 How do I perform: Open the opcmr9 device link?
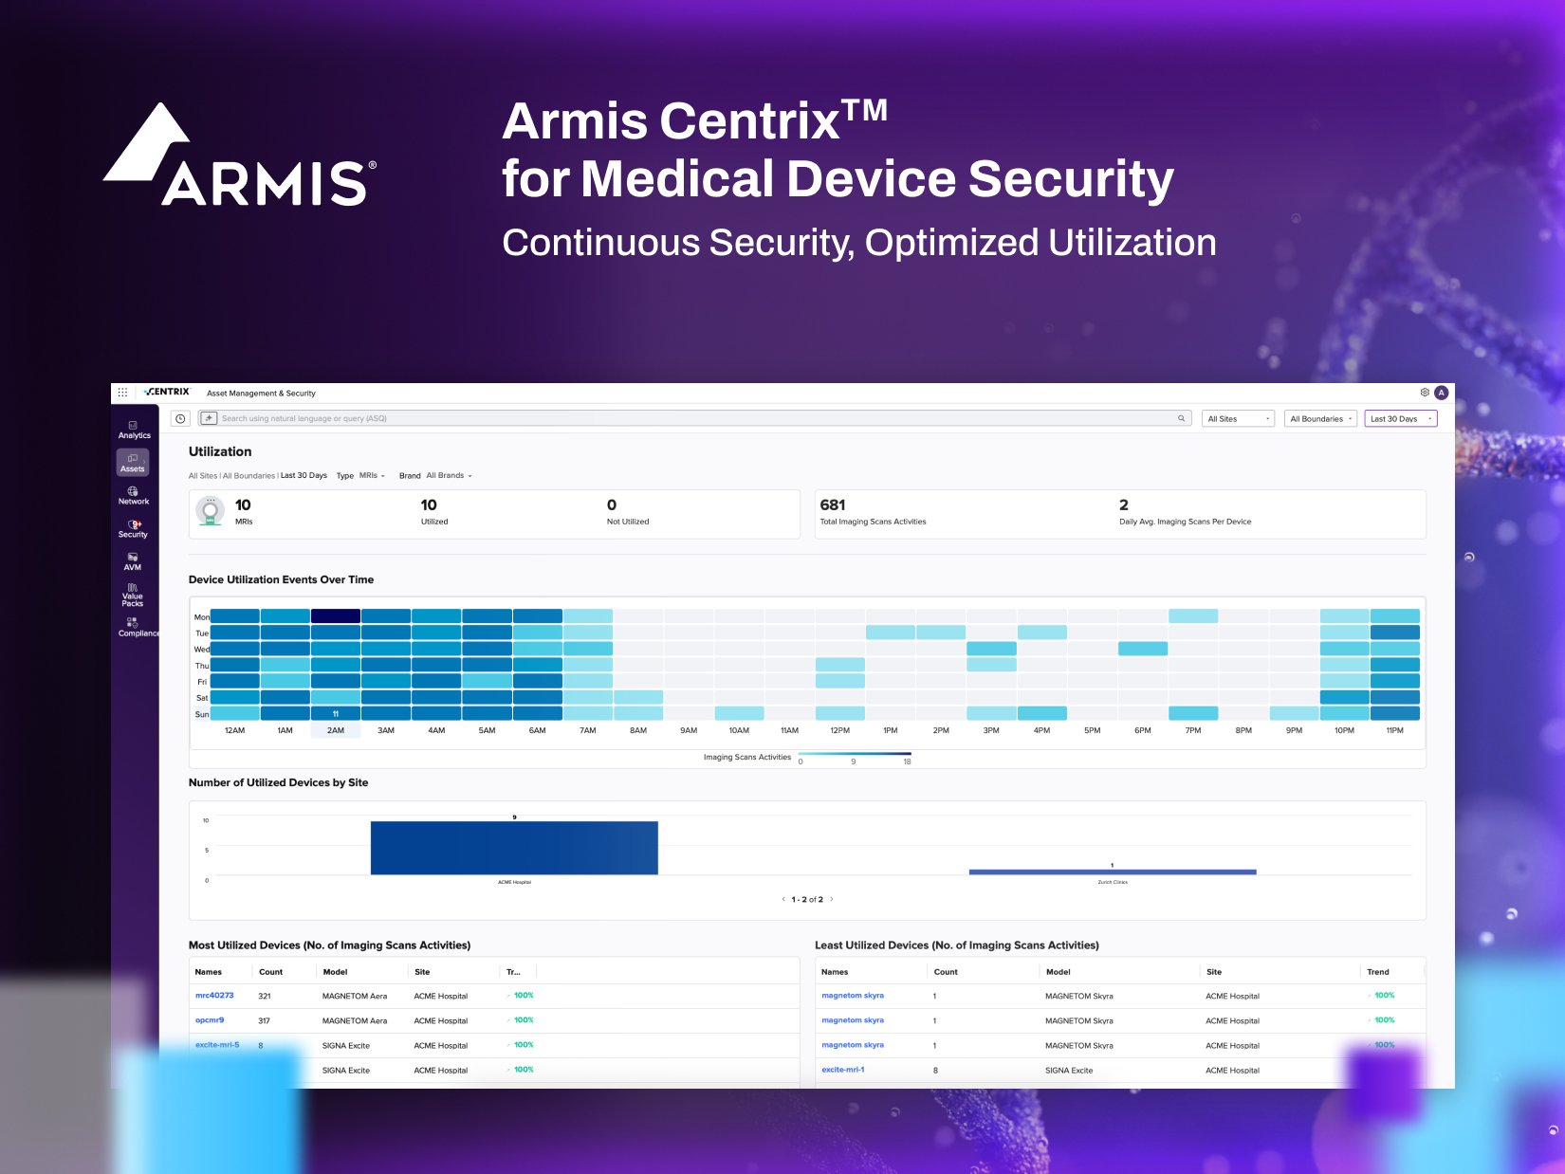pyautogui.click(x=210, y=1020)
